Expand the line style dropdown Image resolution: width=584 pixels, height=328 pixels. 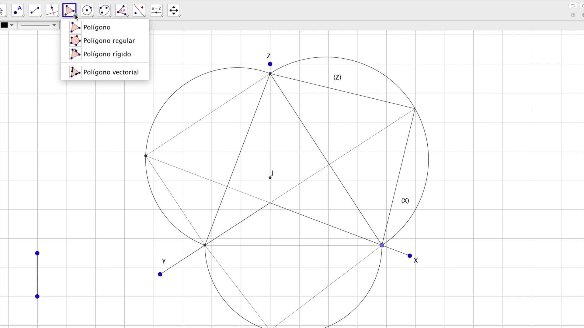[54, 25]
